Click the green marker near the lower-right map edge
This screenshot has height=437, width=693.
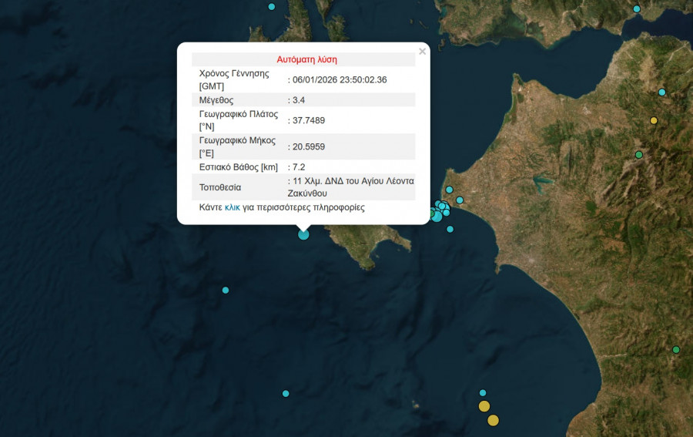coord(676,350)
